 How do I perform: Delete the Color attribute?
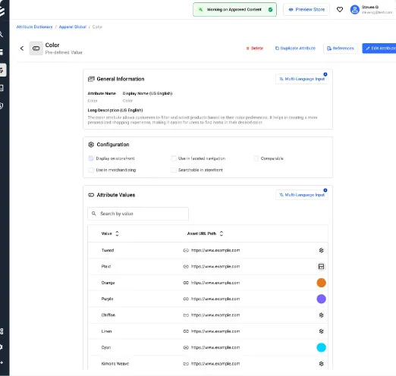(255, 49)
